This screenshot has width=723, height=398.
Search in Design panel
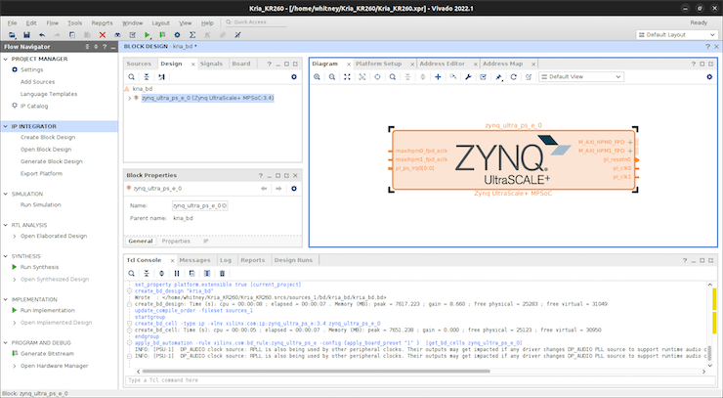coord(132,77)
